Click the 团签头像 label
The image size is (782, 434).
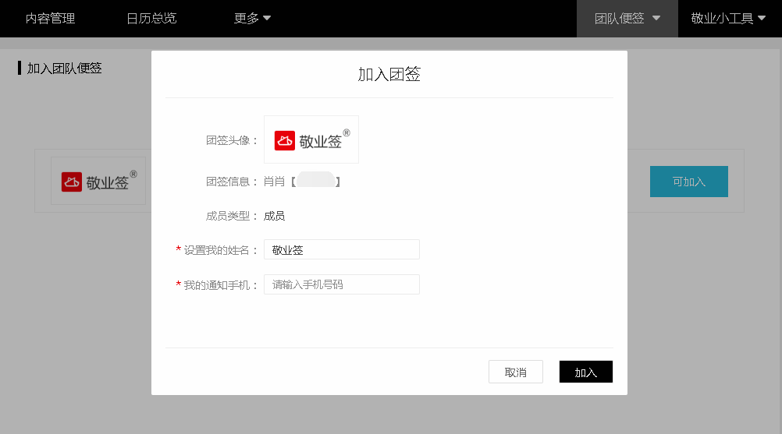tap(227, 140)
